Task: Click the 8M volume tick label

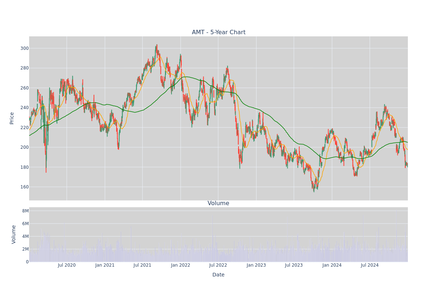Action: (25, 211)
